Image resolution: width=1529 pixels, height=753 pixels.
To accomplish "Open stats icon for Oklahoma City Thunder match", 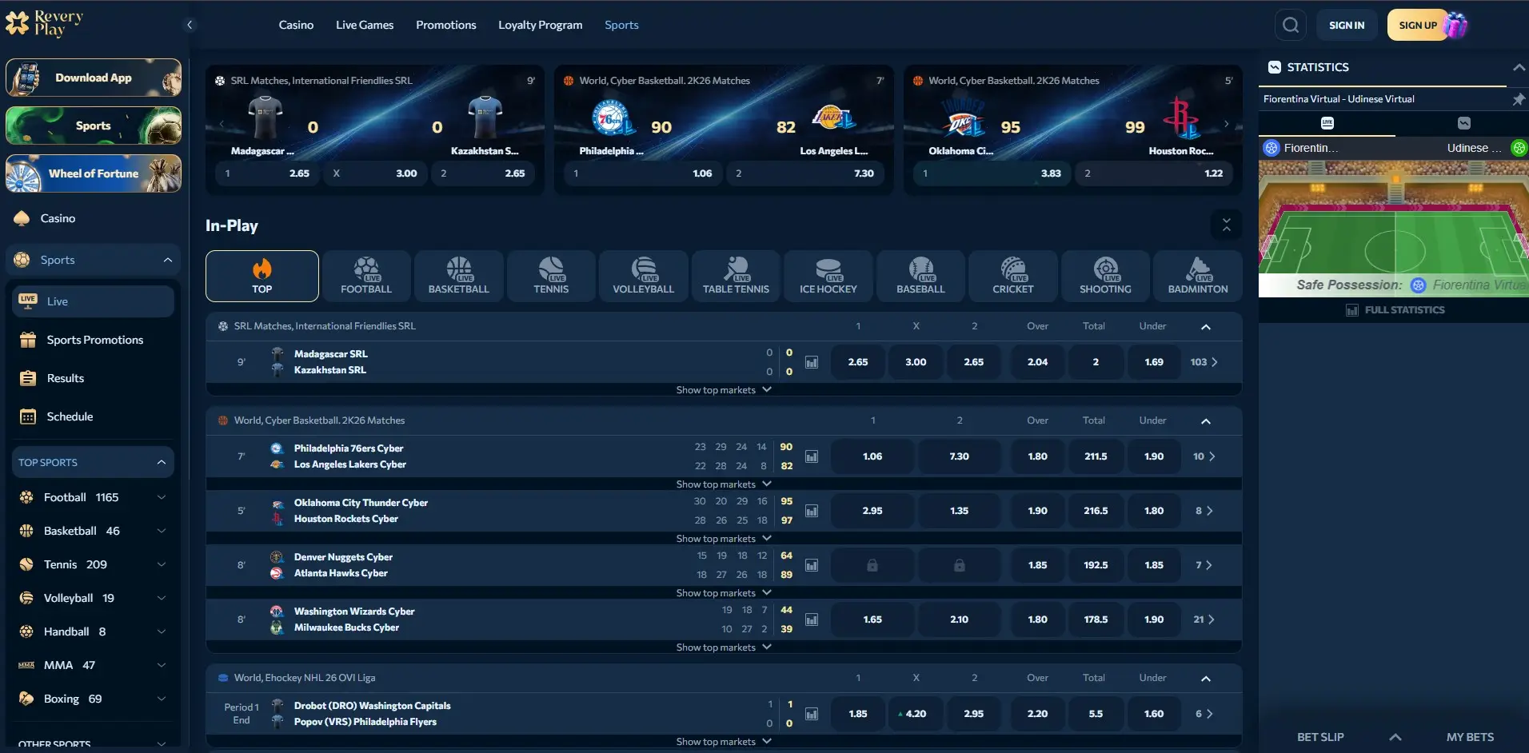I will (x=812, y=511).
